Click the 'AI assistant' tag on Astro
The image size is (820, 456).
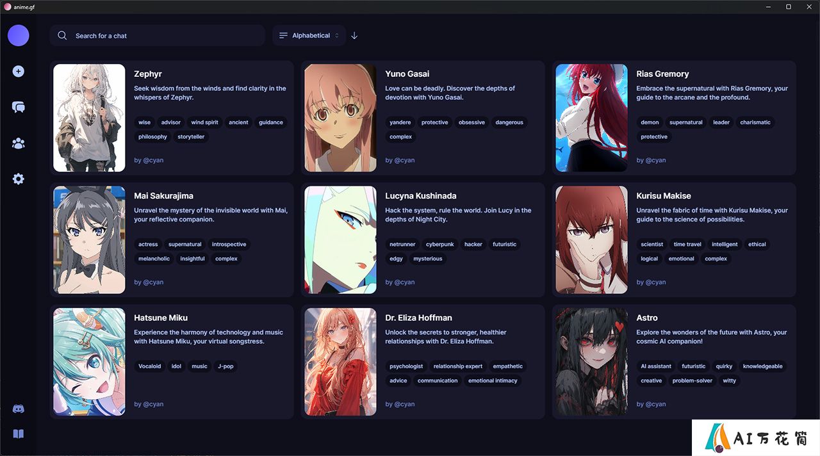pyautogui.click(x=656, y=366)
